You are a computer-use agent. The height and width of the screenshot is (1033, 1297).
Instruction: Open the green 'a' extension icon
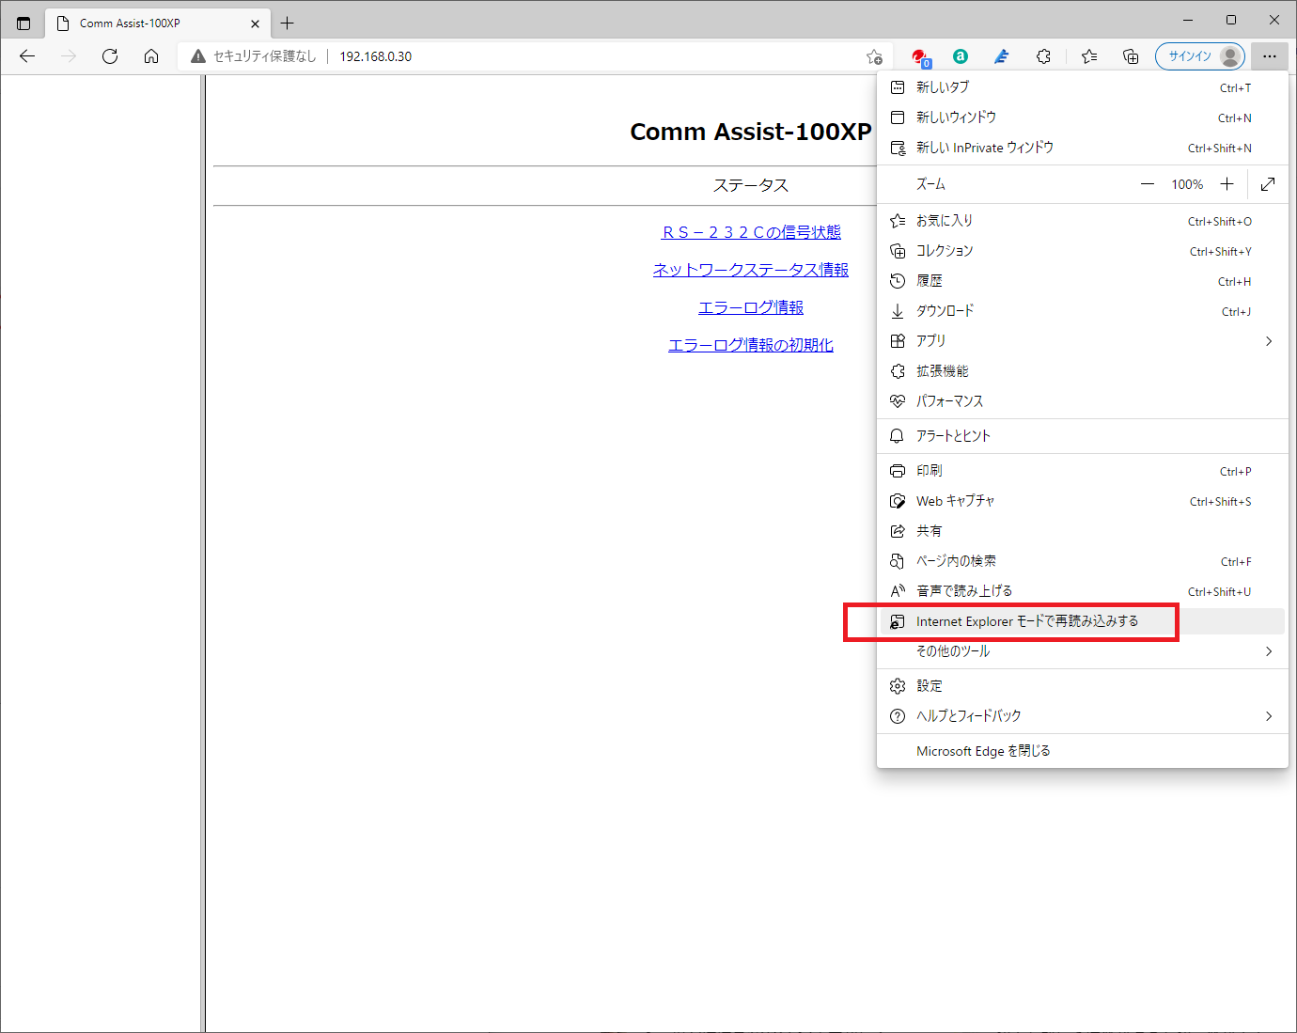[961, 56]
